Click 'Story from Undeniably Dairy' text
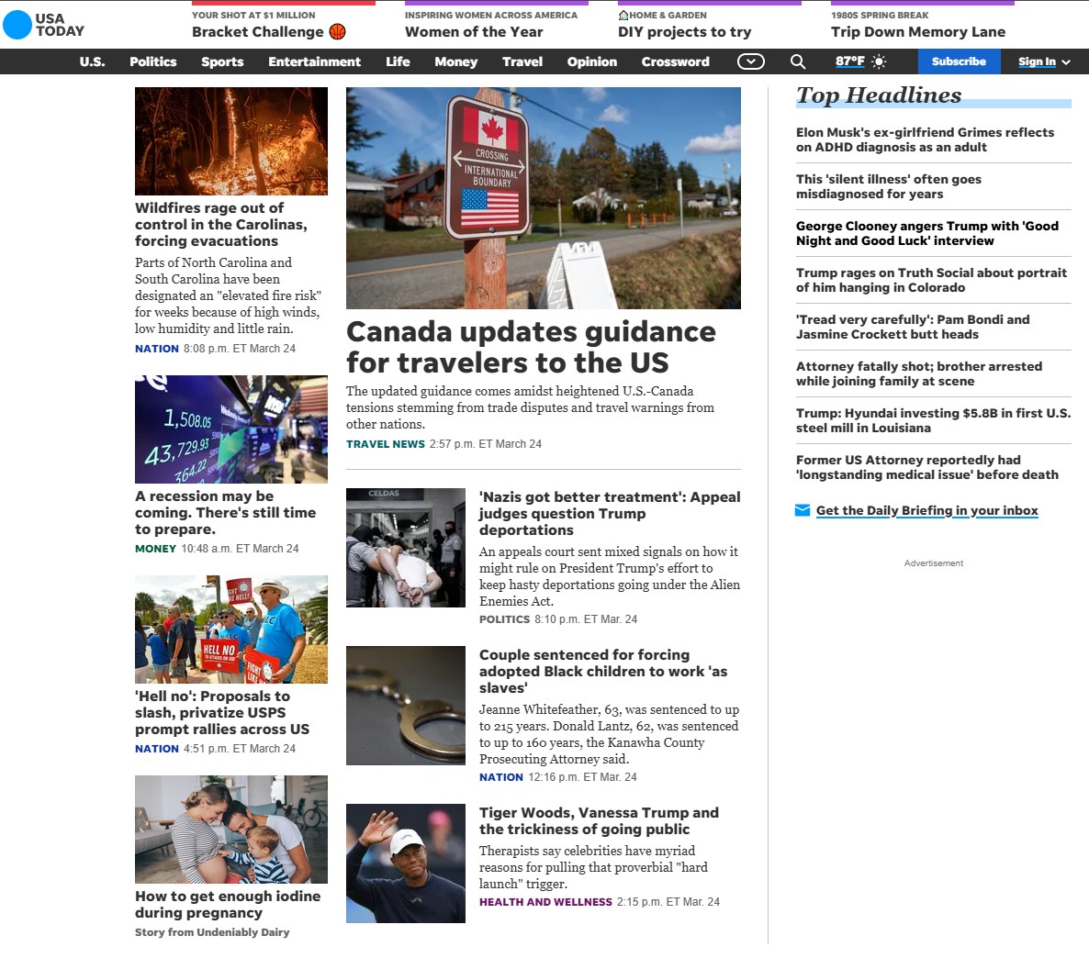This screenshot has width=1089, height=958. [x=212, y=932]
